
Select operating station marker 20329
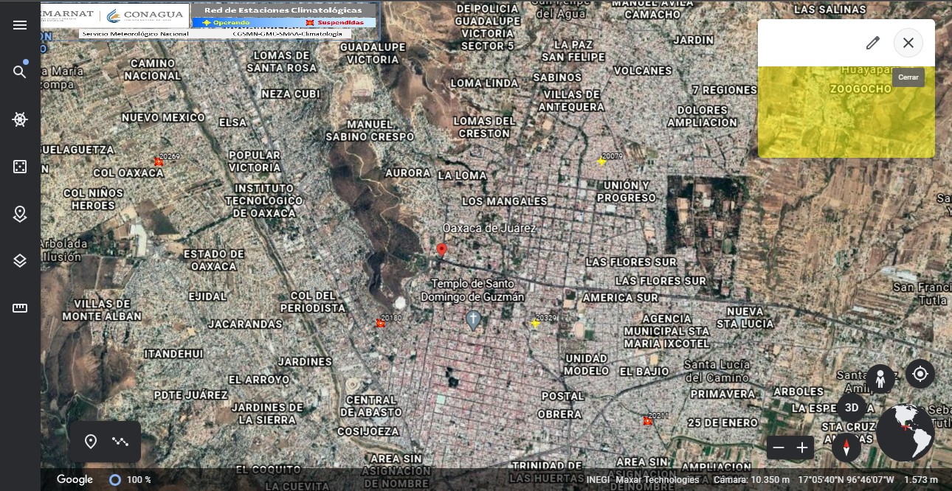point(535,323)
